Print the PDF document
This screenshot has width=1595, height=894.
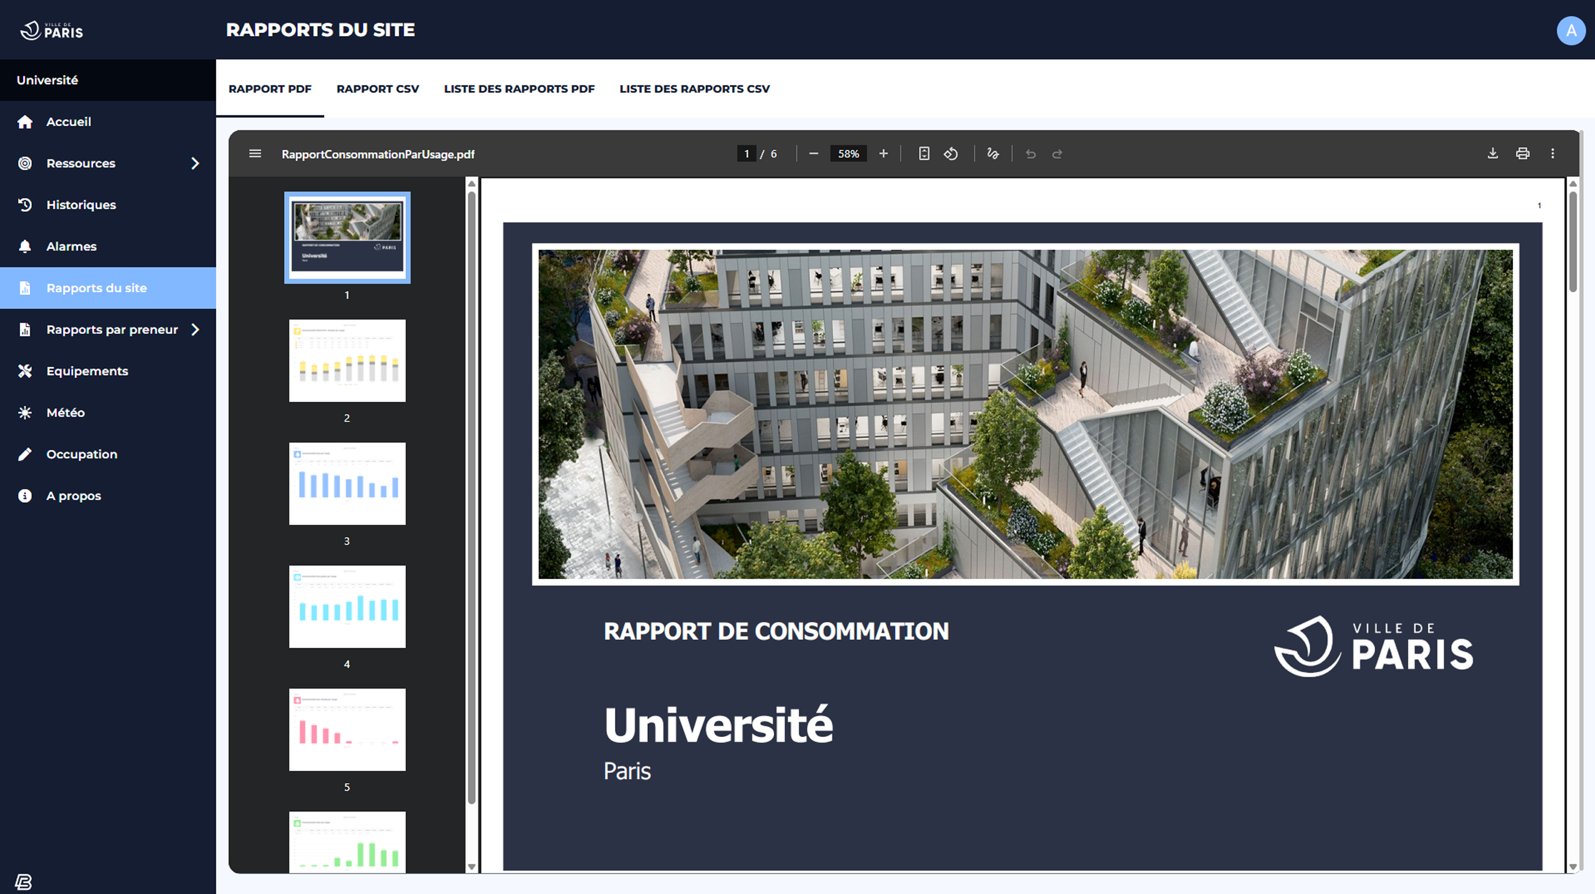pyautogui.click(x=1522, y=153)
